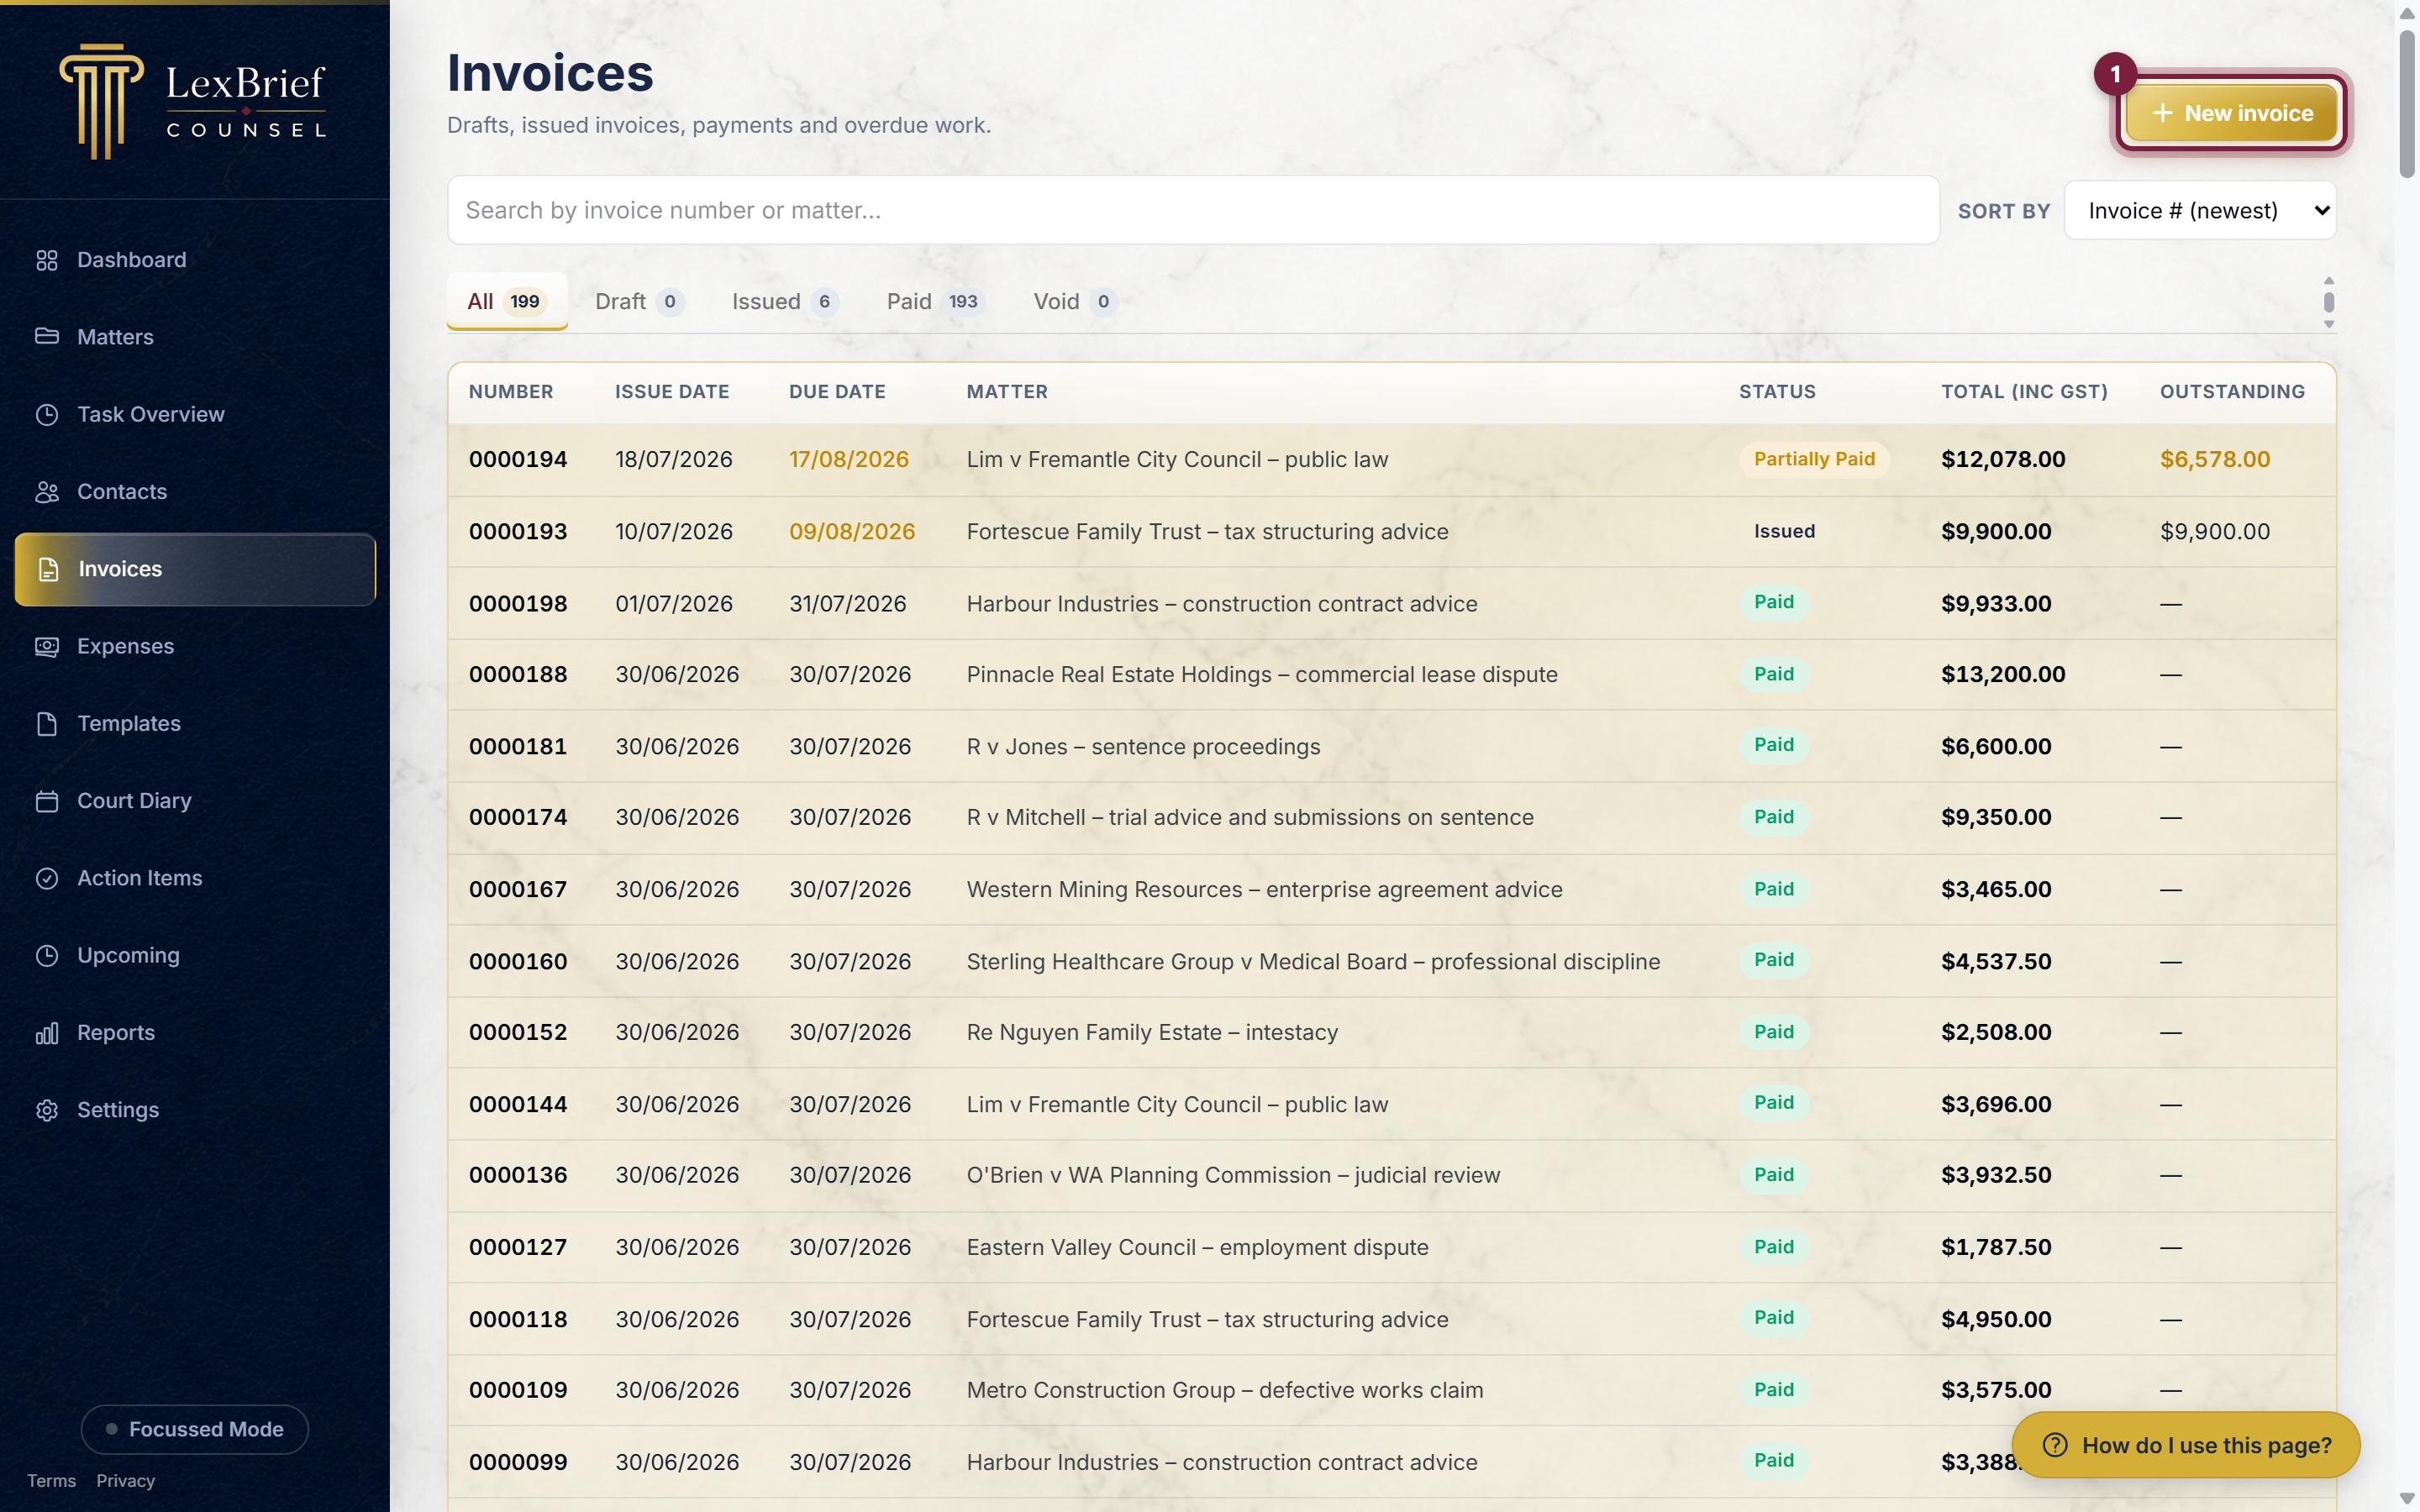
Task: Open the Contacts section
Action: tap(195, 491)
